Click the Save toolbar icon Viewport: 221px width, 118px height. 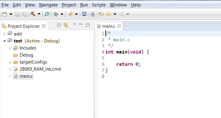(x=17, y=14)
